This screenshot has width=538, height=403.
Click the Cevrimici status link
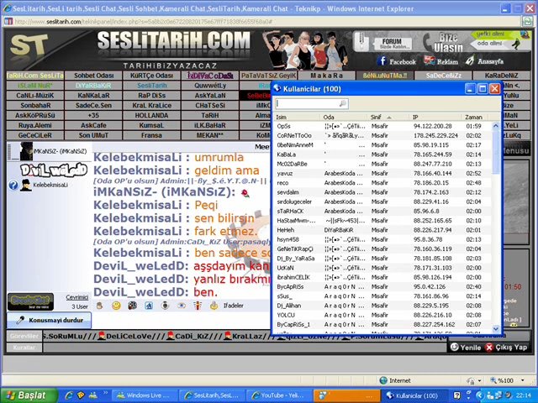76,297
